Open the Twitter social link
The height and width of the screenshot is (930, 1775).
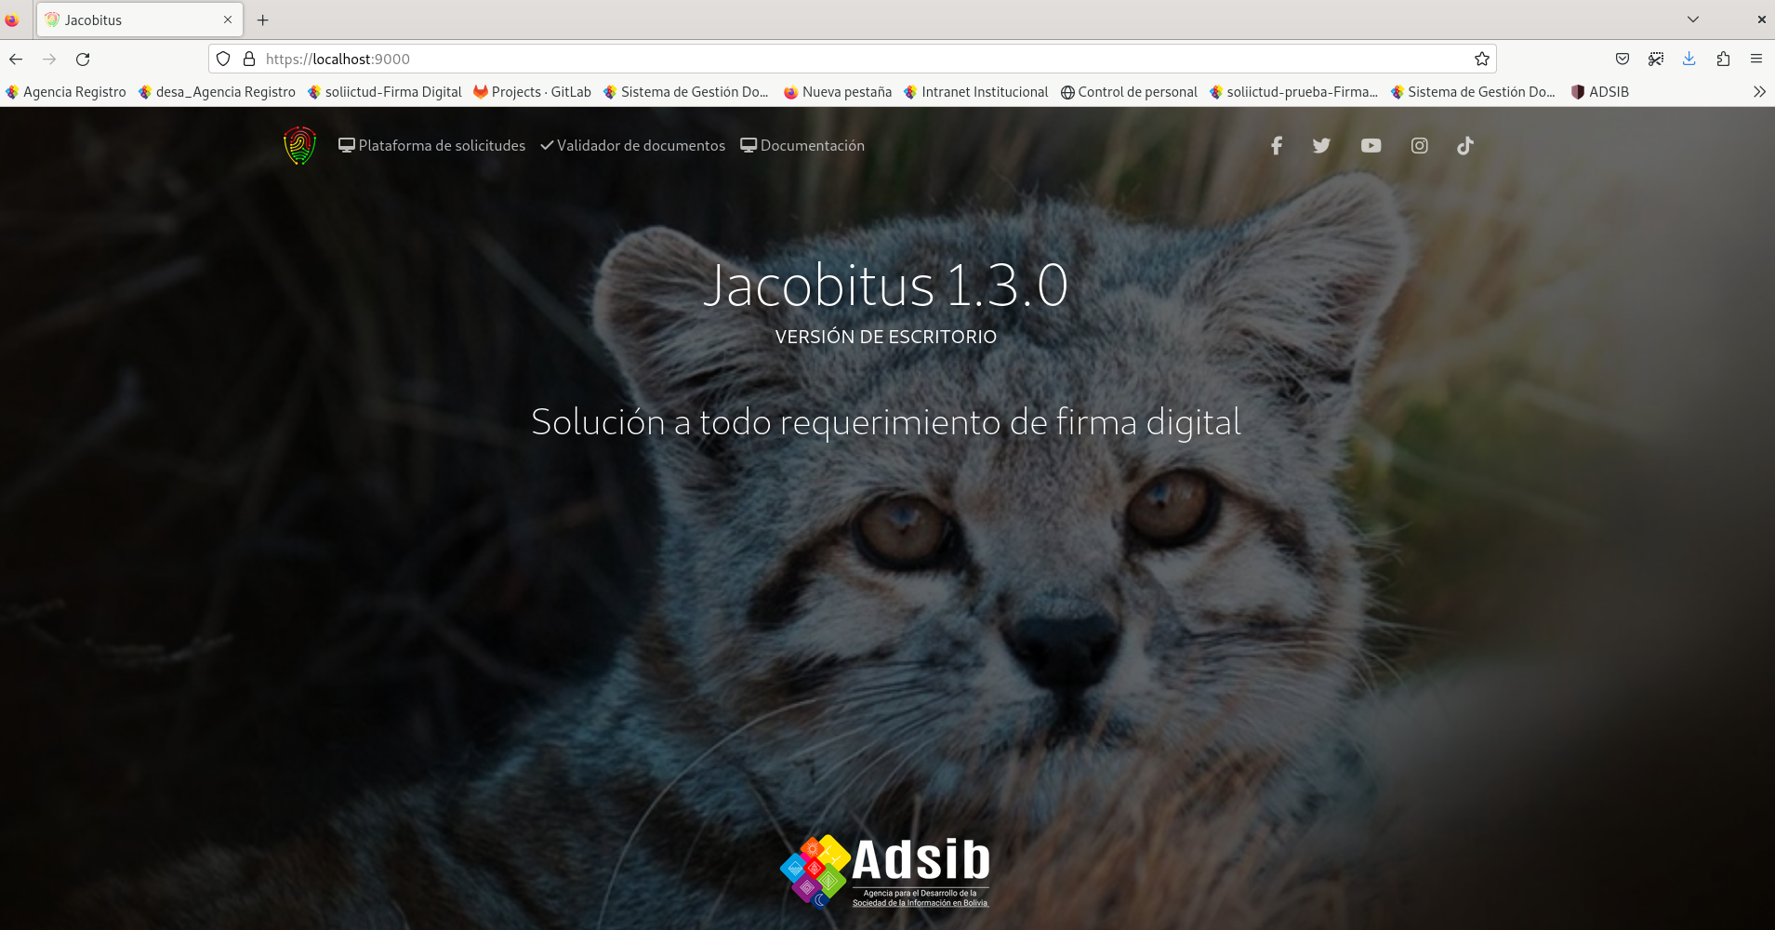coord(1321,146)
